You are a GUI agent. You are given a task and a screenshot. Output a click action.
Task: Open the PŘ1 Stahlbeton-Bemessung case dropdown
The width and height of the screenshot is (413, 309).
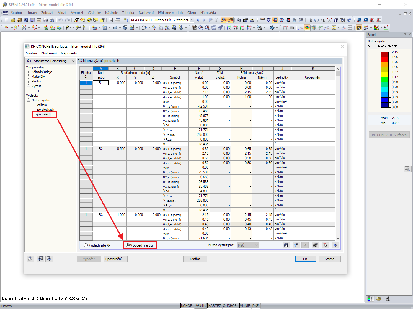click(50, 61)
